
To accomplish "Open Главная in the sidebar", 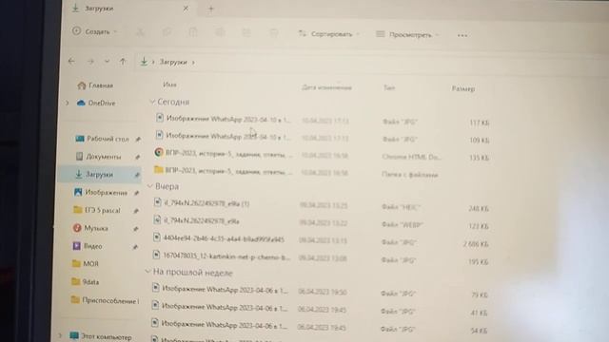I will [95, 85].
